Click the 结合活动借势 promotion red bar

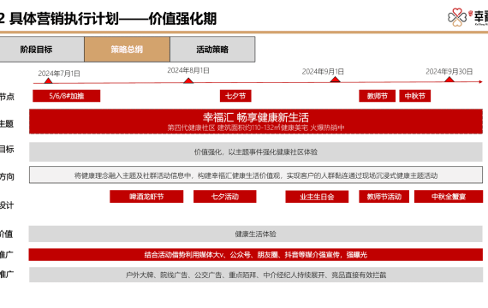[x=256, y=255]
